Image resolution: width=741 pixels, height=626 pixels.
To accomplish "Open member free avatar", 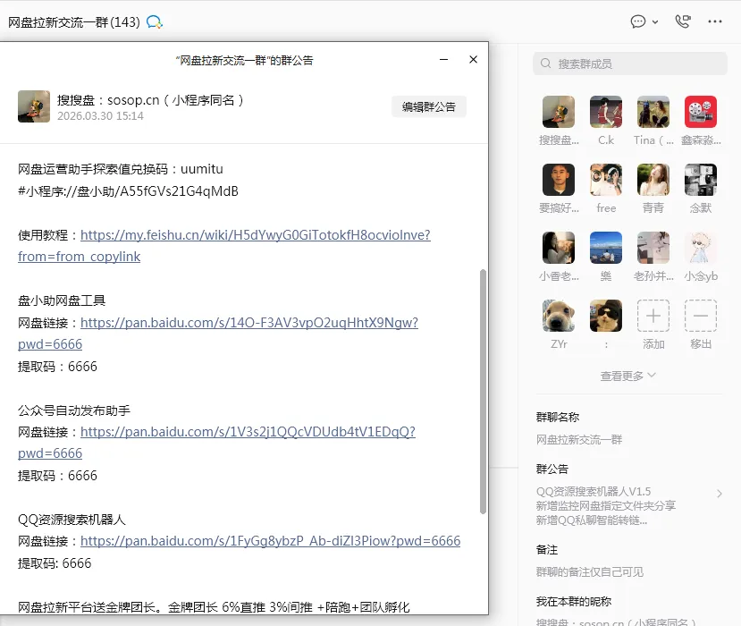I will click(x=606, y=180).
